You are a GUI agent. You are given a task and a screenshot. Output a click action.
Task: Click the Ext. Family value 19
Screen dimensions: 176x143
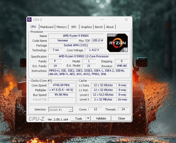(55, 66)
